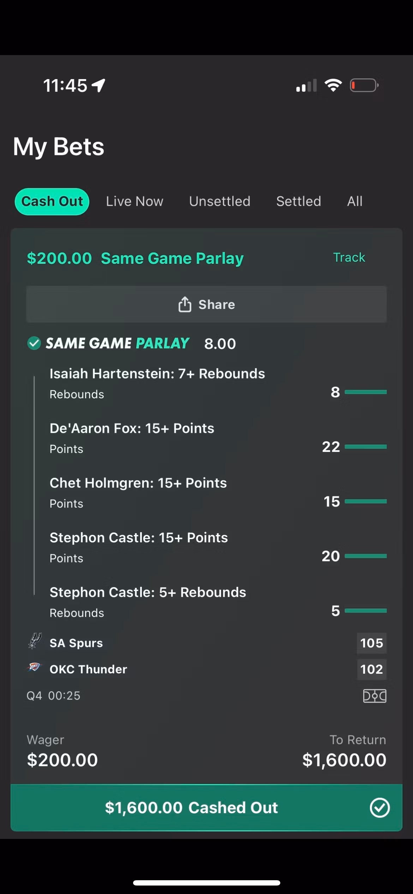This screenshot has height=894, width=413.
Task: Tap the Stephon Castle 5+ Rebounds leg
Action: tap(148, 592)
